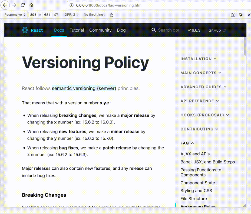251x214 pixels.
Task: Open the No throttling dropdown
Action: pos(94,15)
